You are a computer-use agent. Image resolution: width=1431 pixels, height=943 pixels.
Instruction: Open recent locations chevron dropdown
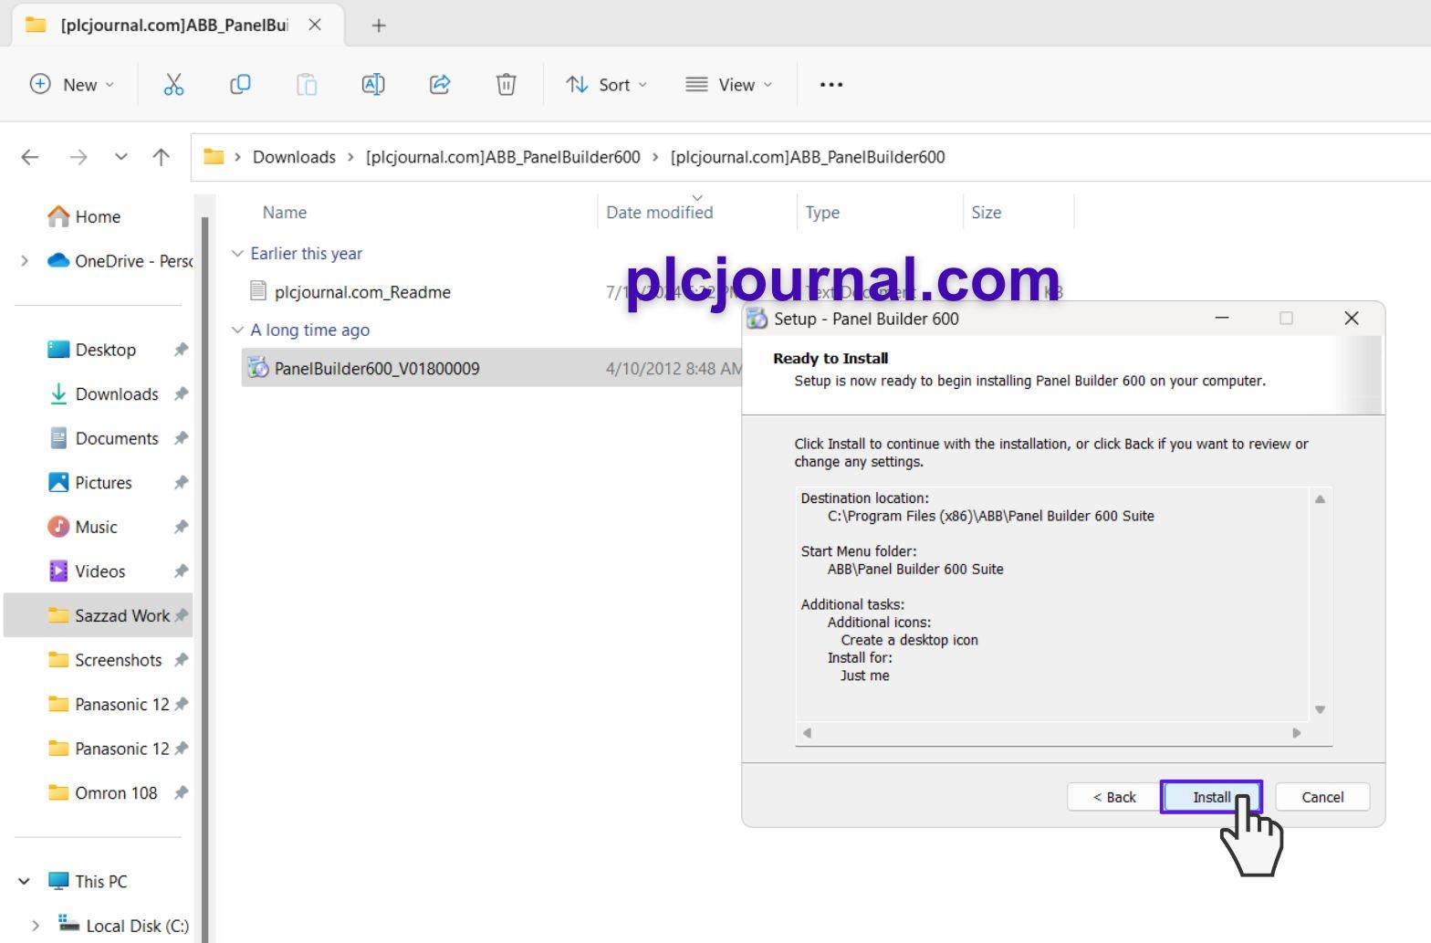click(120, 157)
